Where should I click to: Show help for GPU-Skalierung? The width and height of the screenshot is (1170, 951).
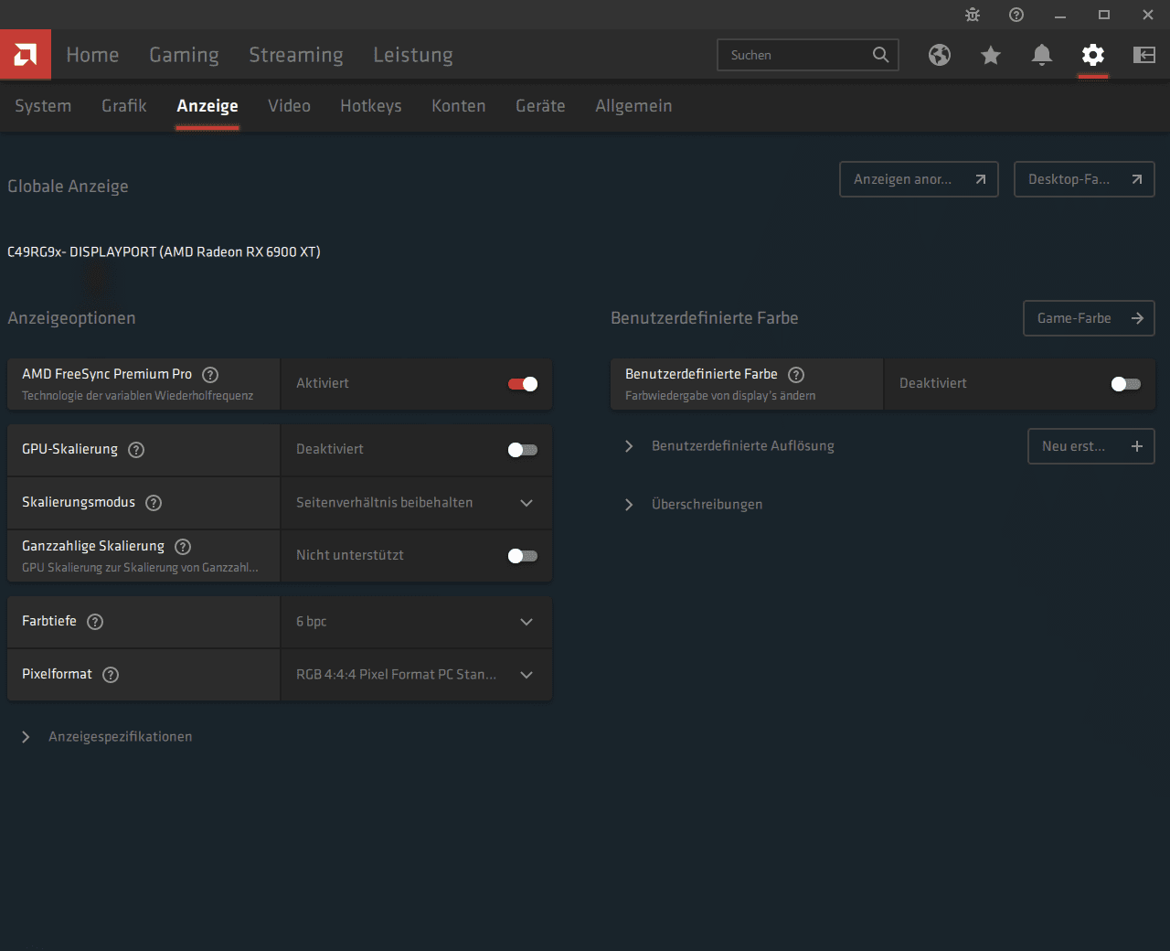[x=136, y=450]
